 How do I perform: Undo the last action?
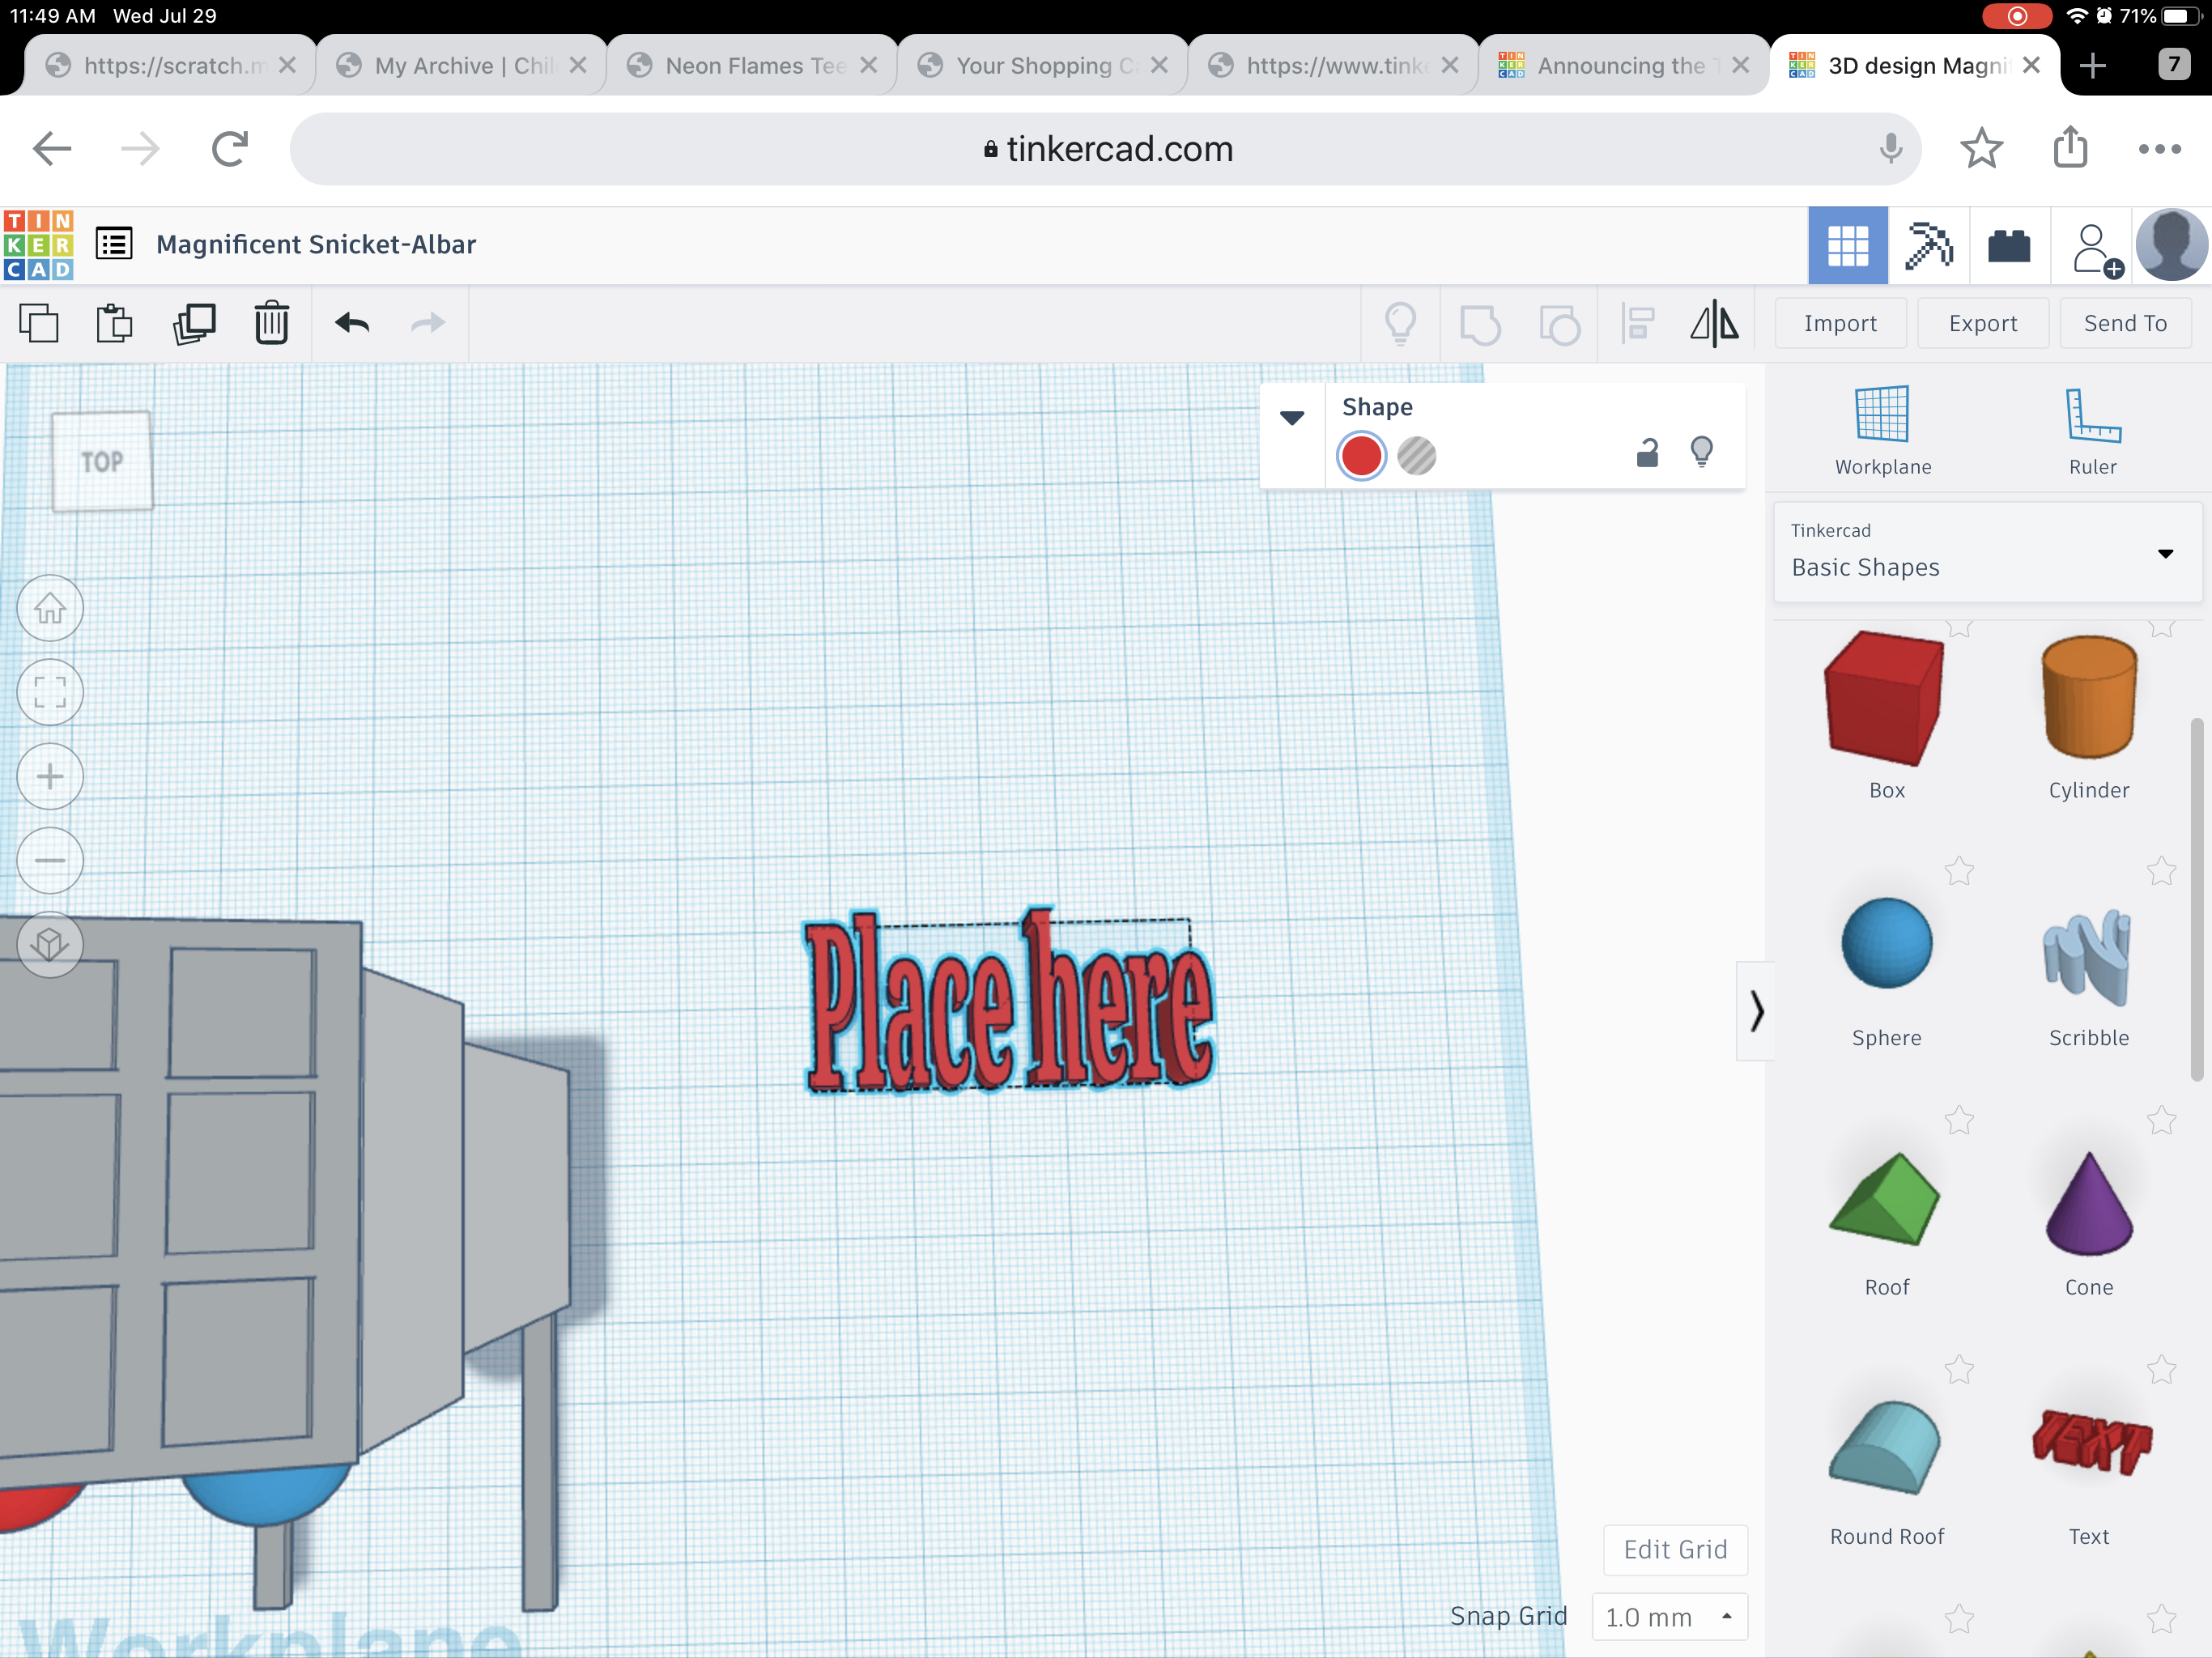coord(352,323)
